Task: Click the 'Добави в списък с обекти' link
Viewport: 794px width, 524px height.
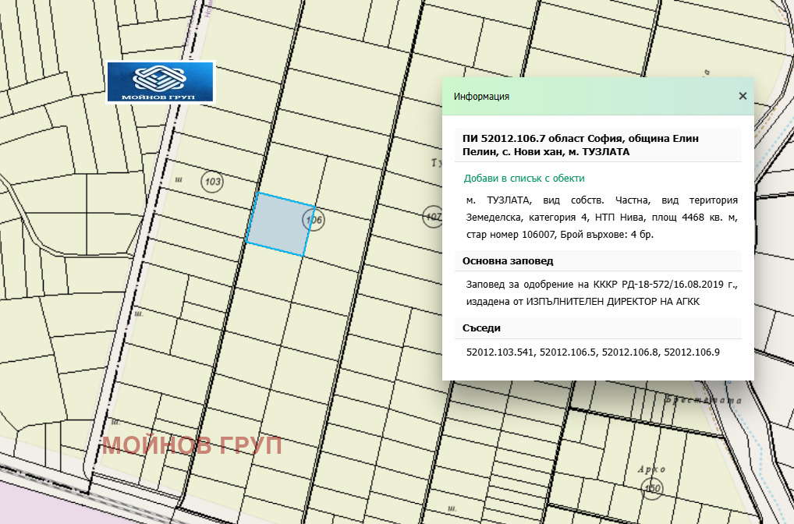Action: (x=523, y=179)
